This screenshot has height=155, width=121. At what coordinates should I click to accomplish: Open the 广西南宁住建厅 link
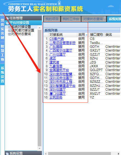point(61,50)
